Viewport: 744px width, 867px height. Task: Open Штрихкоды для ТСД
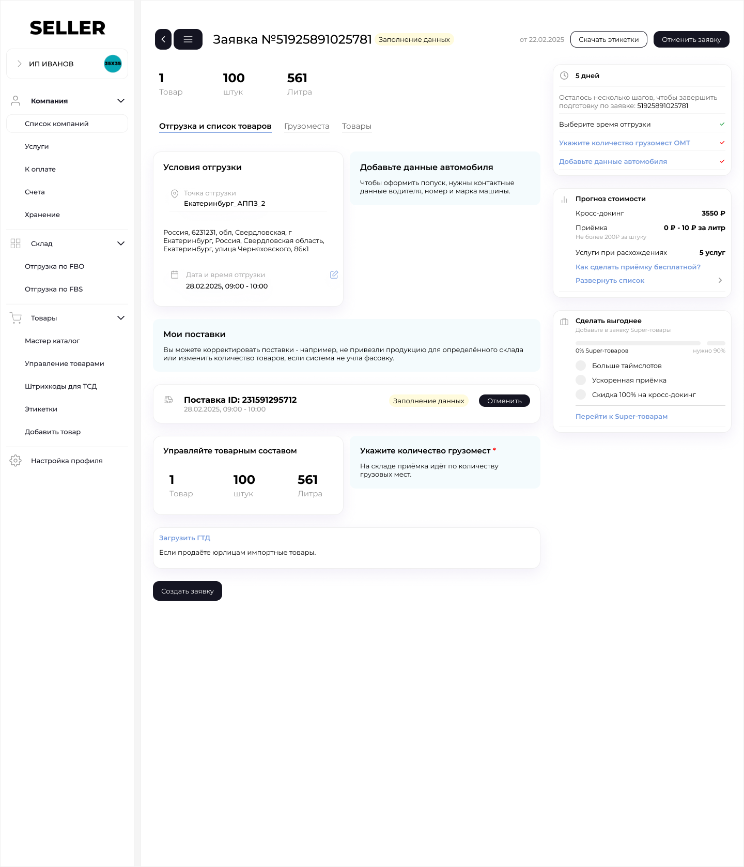[61, 386]
